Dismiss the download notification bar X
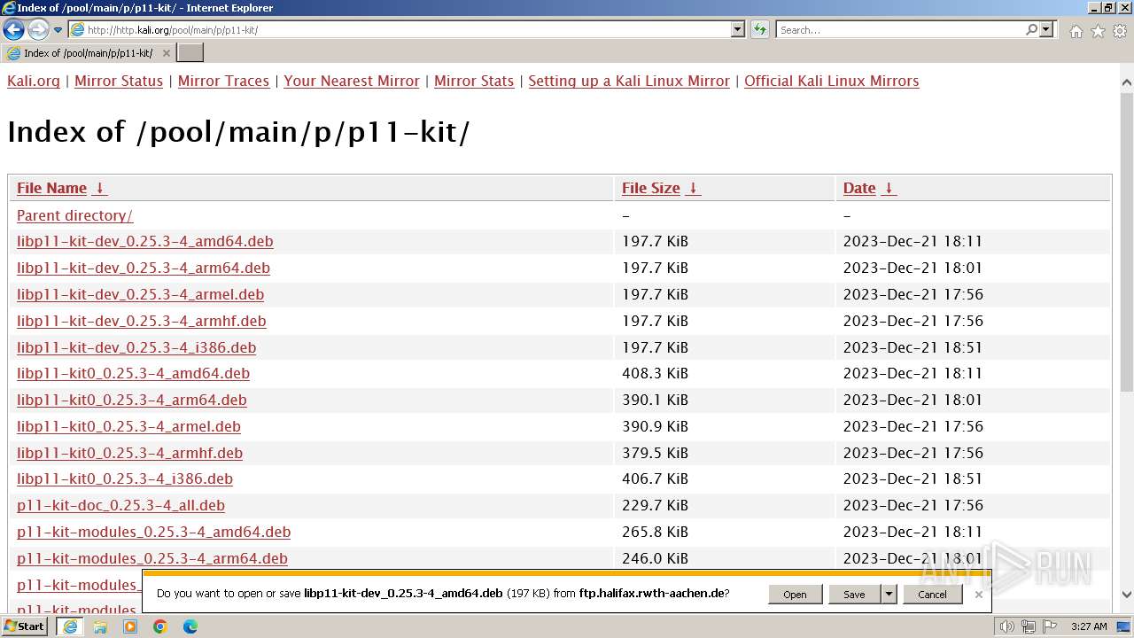Screen dimensions: 1134x638 978,594
